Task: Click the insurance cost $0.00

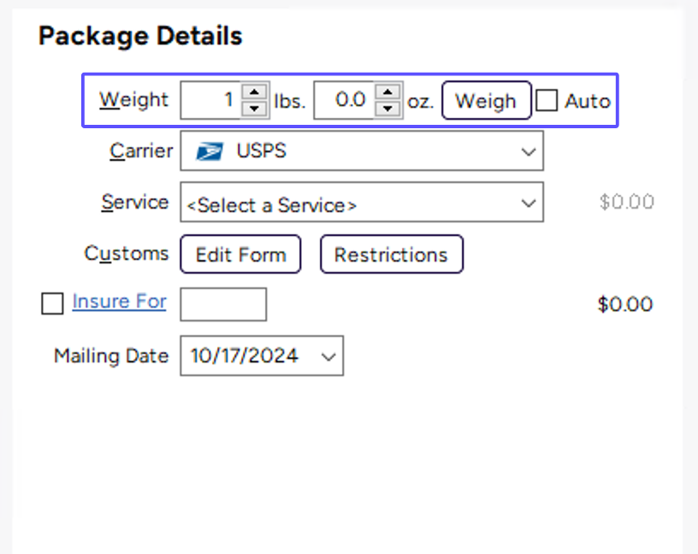Action: coord(625,305)
